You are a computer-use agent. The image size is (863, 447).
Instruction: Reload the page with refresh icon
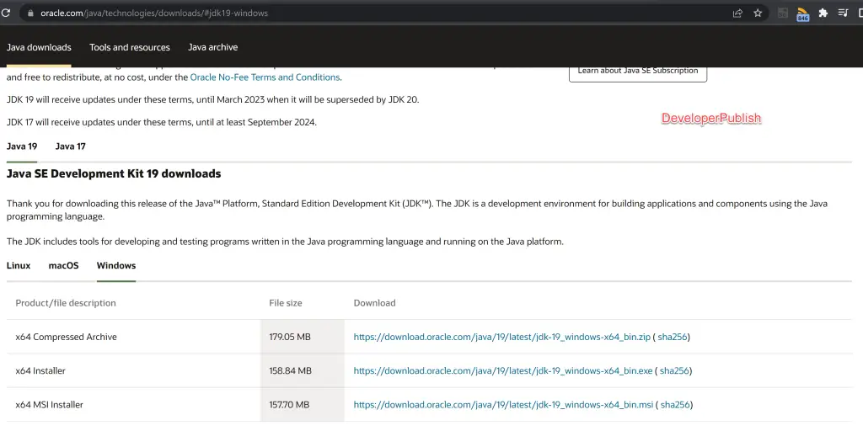click(x=6, y=13)
